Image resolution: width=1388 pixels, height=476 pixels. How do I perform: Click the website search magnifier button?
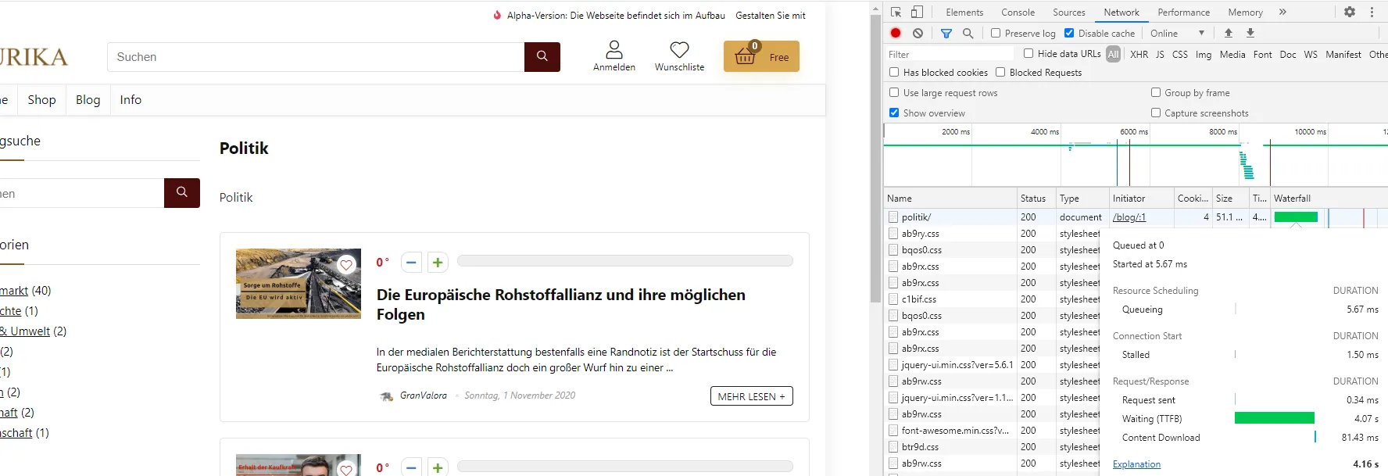click(542, 57)
